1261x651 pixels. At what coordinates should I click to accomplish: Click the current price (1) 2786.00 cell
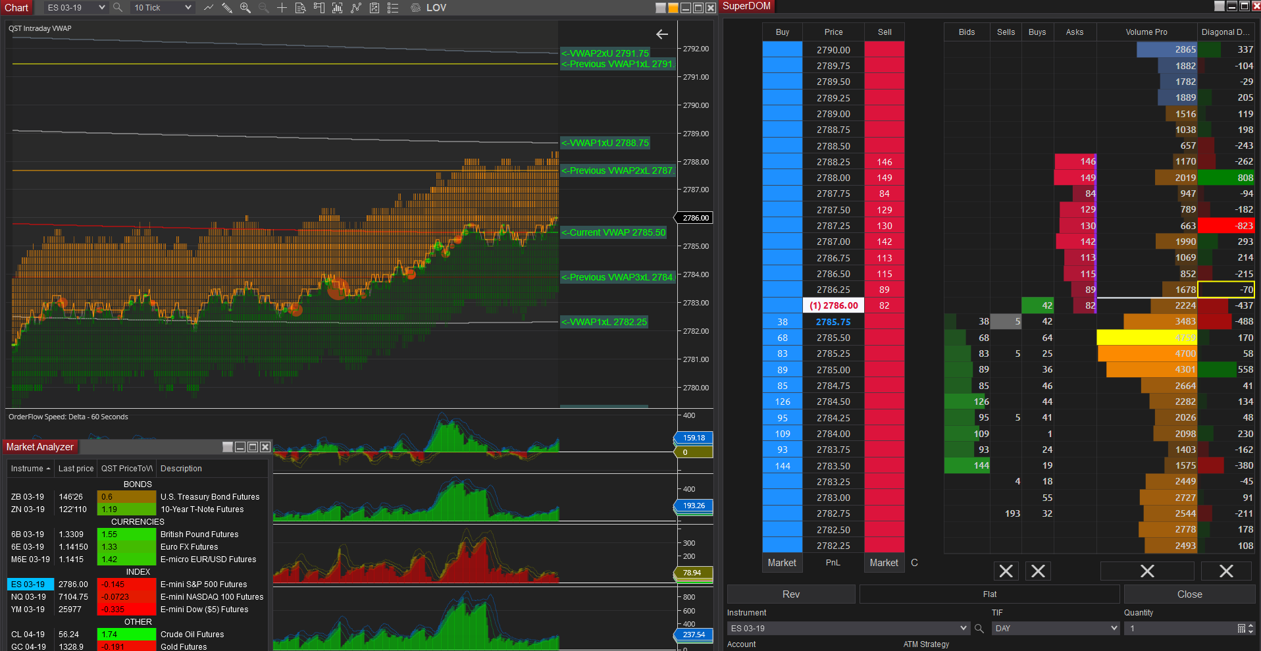coord(833,305)
